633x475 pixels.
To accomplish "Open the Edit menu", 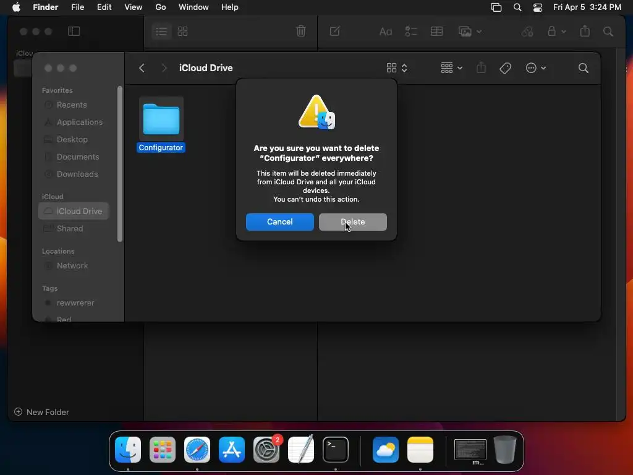I will pyautogui.click(x=104, y=7).
